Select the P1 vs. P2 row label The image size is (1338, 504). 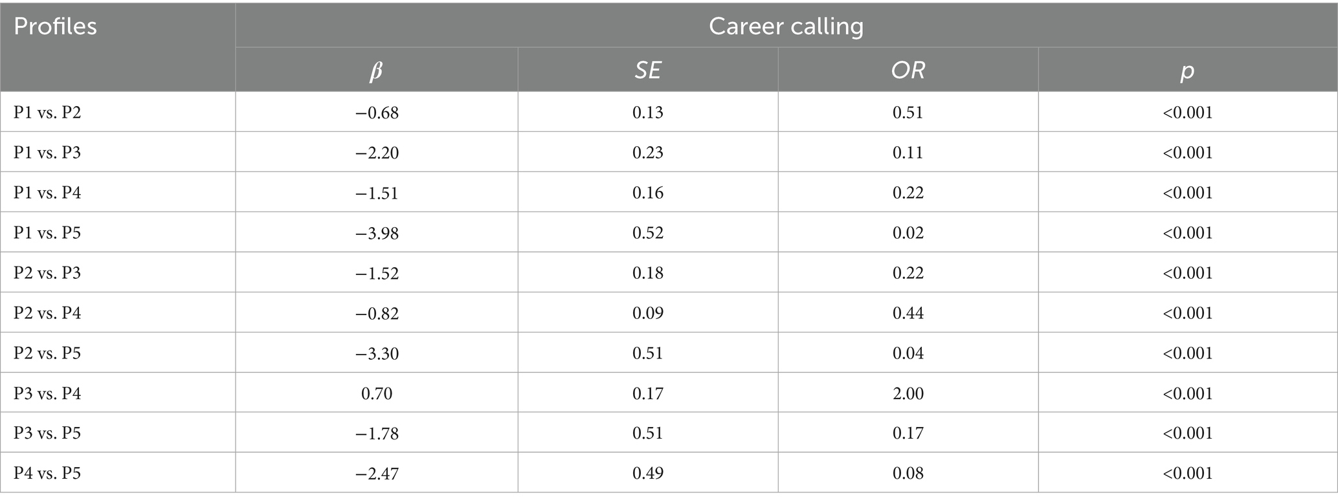(x=47, y=113)
